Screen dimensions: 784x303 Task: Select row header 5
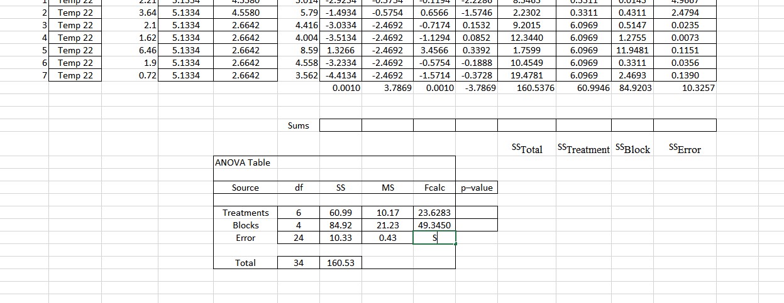[45, 50]
